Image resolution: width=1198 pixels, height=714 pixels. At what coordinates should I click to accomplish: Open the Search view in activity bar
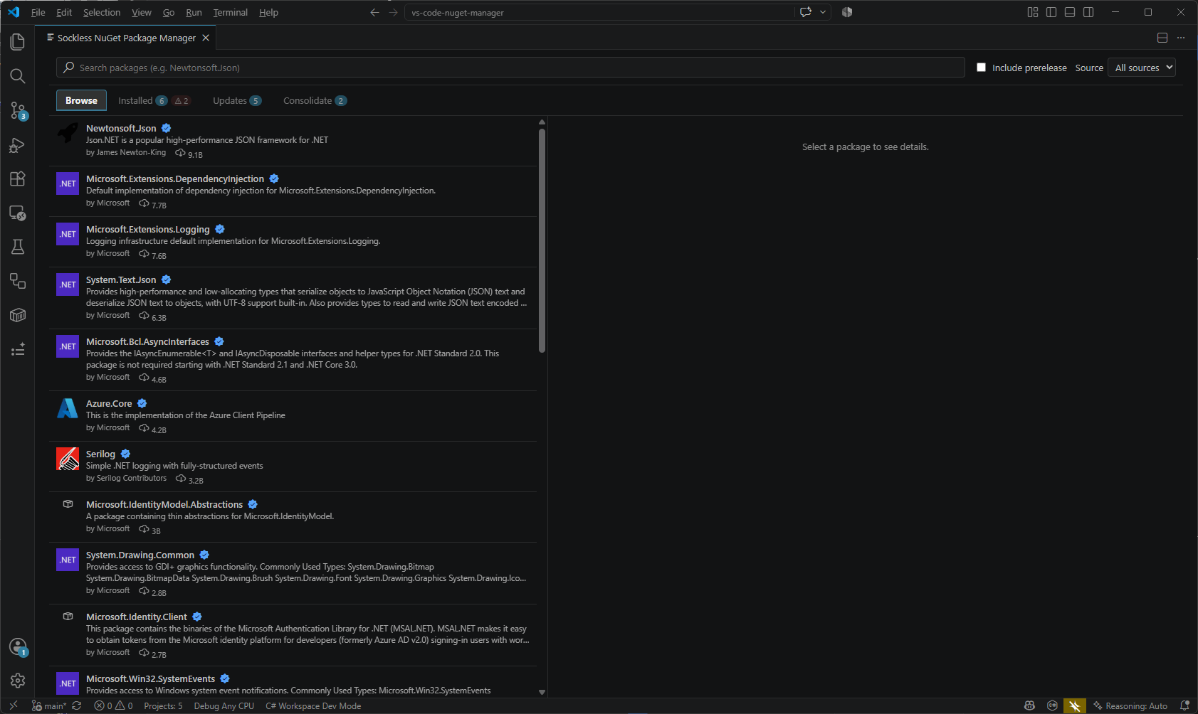[x=18, y=76]
